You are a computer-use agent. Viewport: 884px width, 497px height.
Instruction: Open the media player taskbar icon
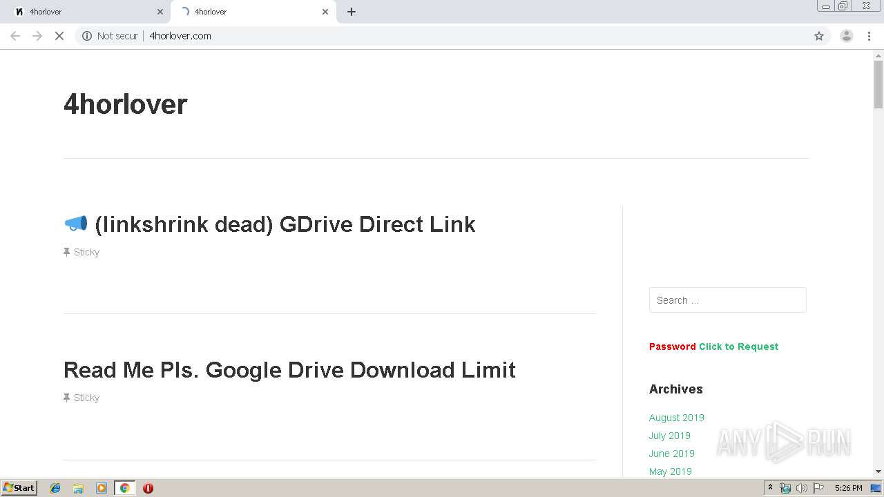(x=102, y=488)
